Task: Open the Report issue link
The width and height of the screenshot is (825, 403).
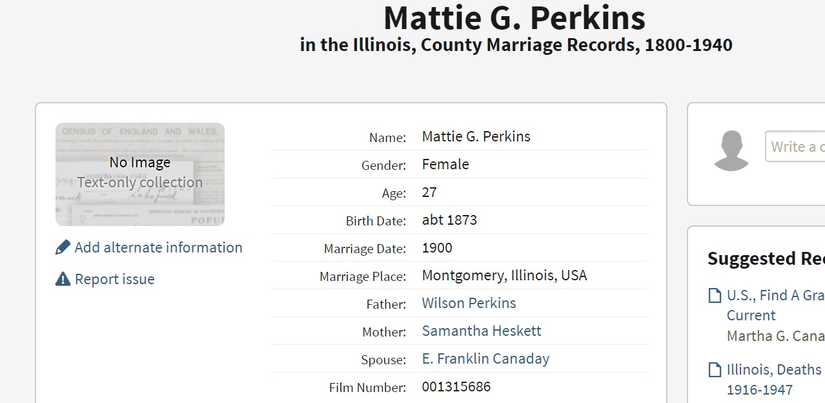Action: (x=114, y=279)
